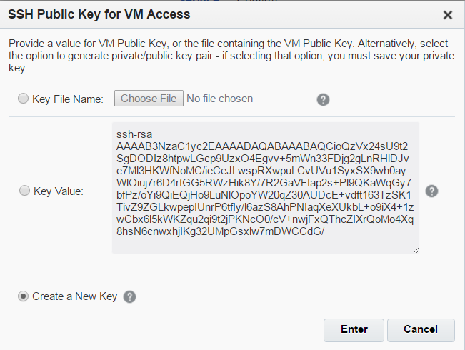Click help icon beside the key text area
The width and height of the screenshot is (465, 350).
[x=431, y=191]
